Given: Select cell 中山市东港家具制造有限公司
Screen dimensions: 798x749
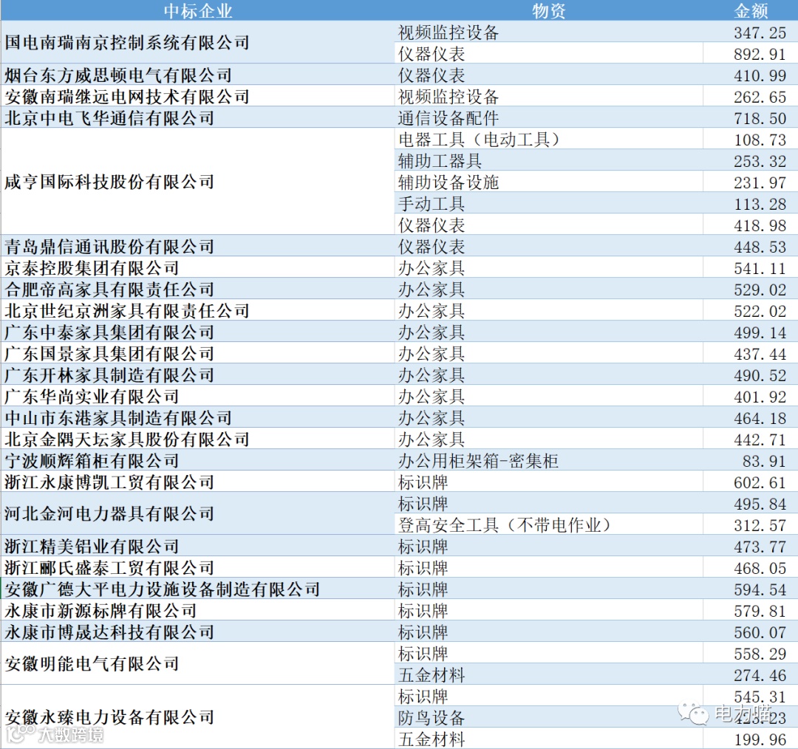Looking at the screenshot, I should [x=197, y=417].
